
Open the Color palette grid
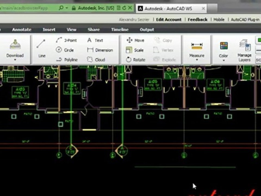click(x=224, y=46)
